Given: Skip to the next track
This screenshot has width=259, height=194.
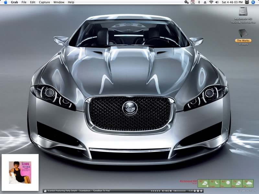Looking at the screenshot, I should pyautogui.click(x=201, y=191).
